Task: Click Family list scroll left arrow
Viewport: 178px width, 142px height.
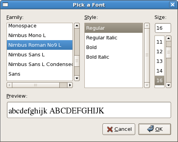Action: pyautogui.click(x=9, y=85)
